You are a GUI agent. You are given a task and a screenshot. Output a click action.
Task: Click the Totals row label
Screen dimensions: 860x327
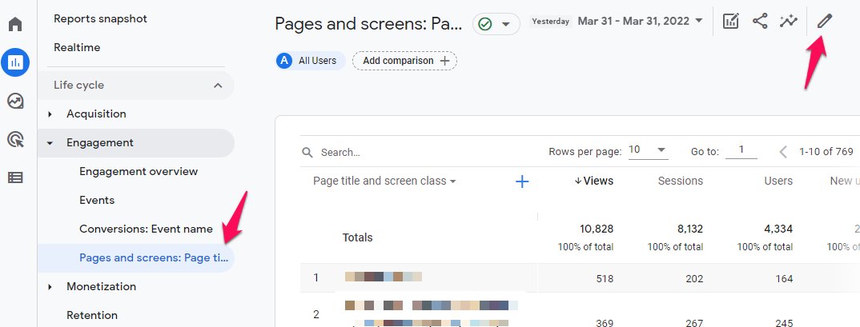[x=358, y=237]
